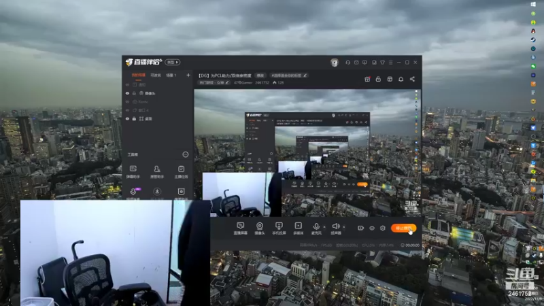Collapse the toolbox section
The width and height of the screenshot is (544, 306).
[186, 154]
